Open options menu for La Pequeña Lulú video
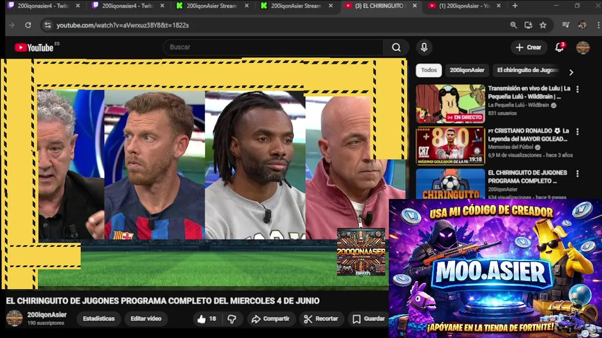 pyautogui.click(x=578, y=89)
